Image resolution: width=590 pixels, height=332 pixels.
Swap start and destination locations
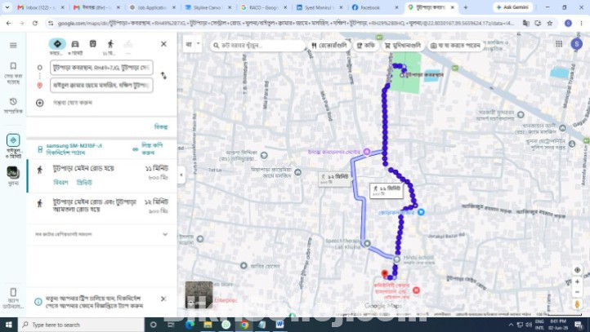click(163, 76)
